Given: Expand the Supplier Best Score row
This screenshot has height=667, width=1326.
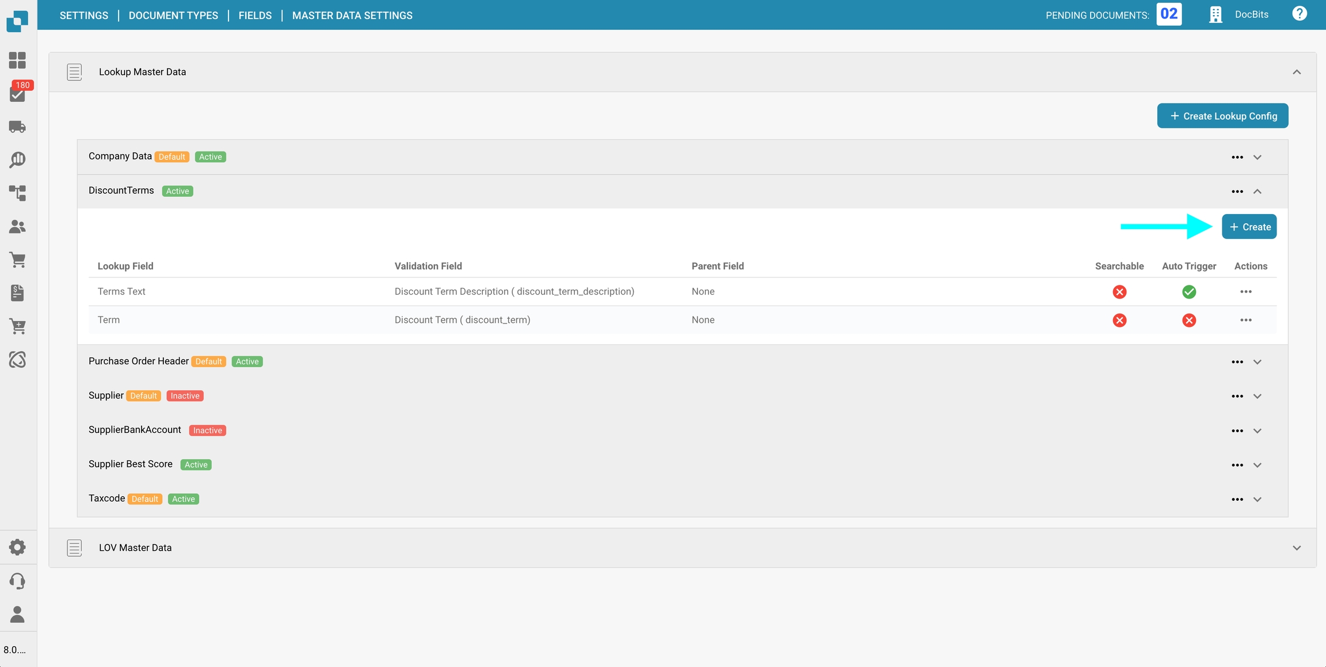Looking at the screenshot, I should click(1258, 465).
